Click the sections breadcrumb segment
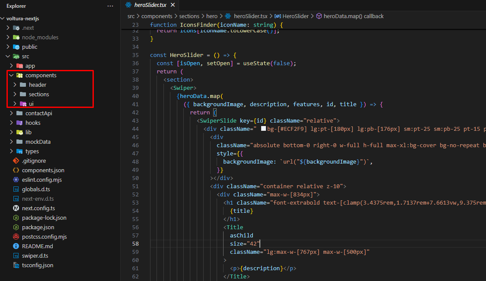486x281 pixels. point(189,16)
